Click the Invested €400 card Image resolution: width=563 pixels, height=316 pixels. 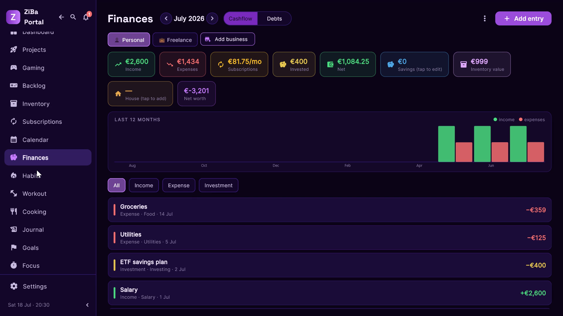pyautogui.click(x=294, y=64)
